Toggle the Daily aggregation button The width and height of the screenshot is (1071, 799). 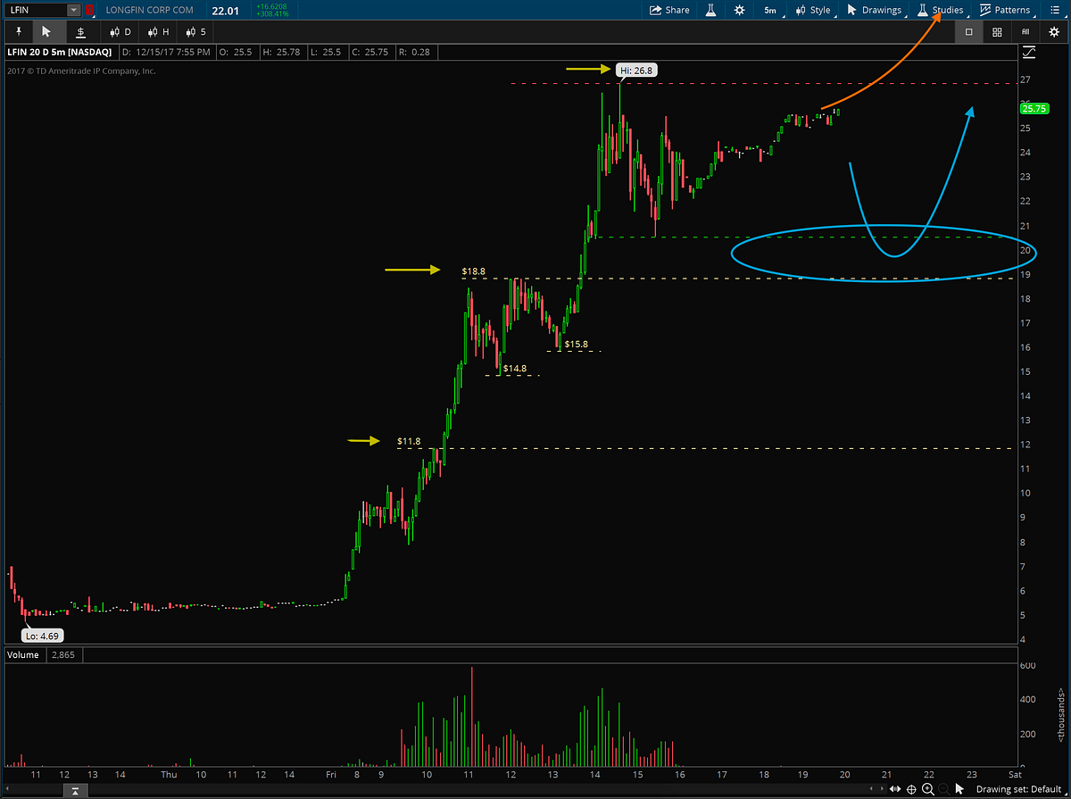pyautogui.click(x=120, y=30)
